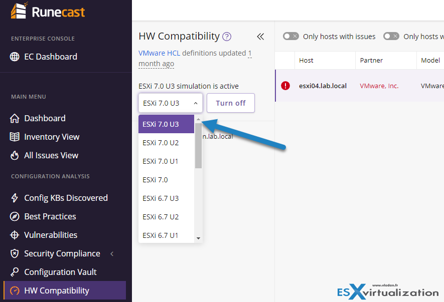Click esxi04.lab.local host name
Viewport: 444px width, 302px height.
pos(323,86)
